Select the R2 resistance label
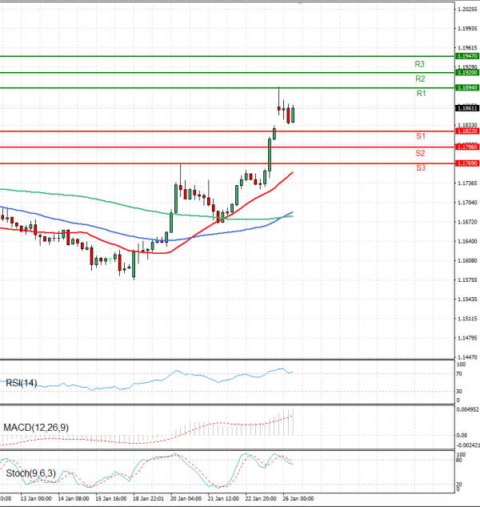Image resolution: width=480 pixels, height=507 pixels. [419, 79]
